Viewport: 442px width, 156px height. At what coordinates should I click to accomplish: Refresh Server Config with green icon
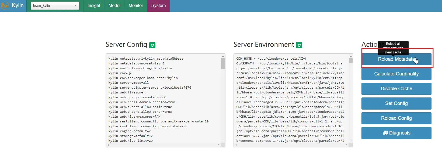pyautogui.click(x=152, y=45)
